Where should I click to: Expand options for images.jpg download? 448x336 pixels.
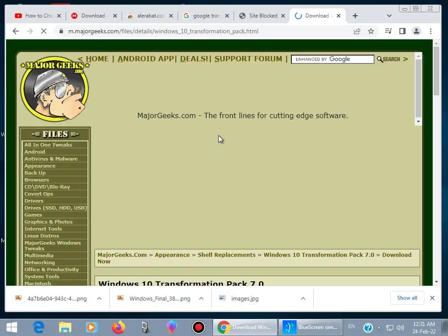303,298
